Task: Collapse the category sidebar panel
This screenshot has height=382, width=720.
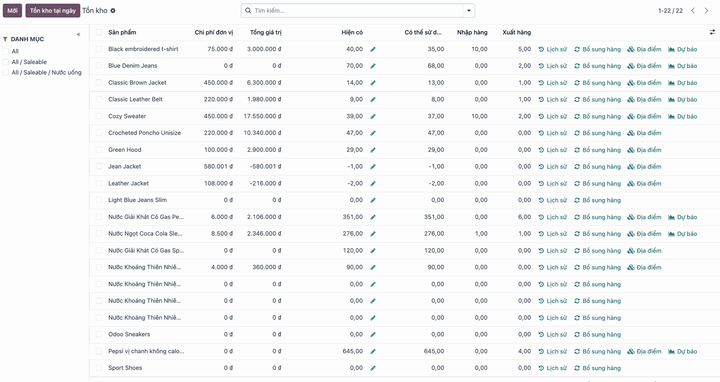Action: point(79,34)
